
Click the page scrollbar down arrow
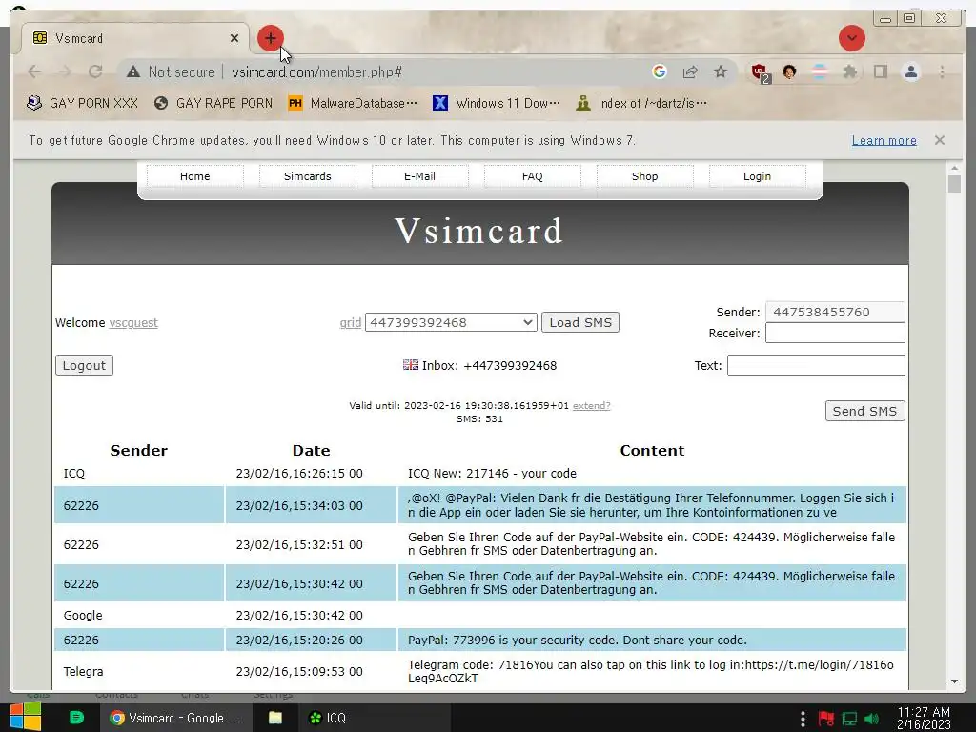point(954,681)
